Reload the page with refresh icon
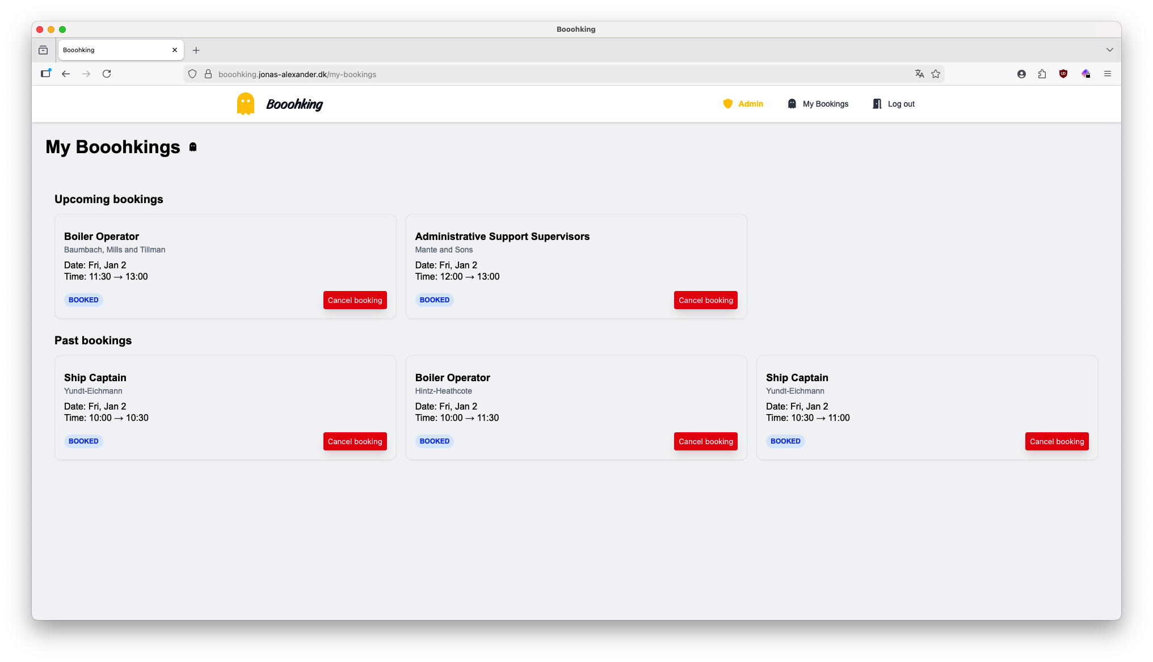This screenshot has height=662, width=1153. click(x=107, y=74)
